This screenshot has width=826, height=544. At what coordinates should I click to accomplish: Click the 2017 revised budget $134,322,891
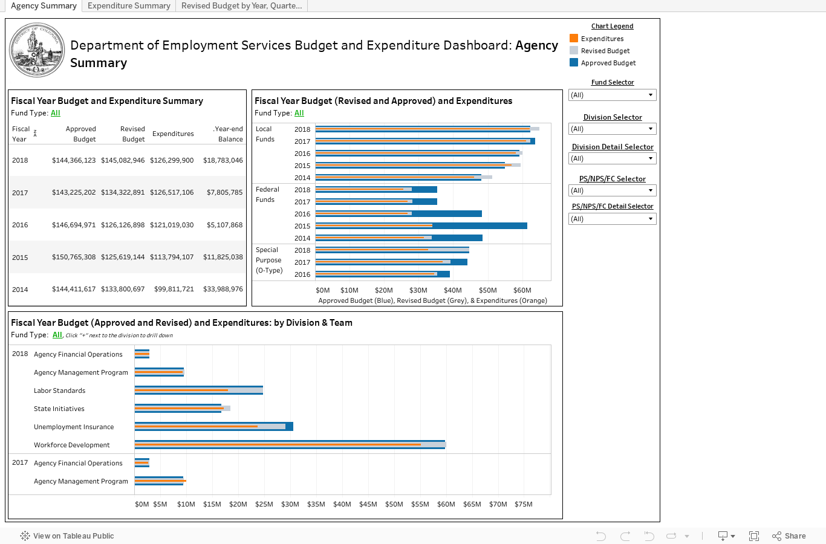pos(123,192)
